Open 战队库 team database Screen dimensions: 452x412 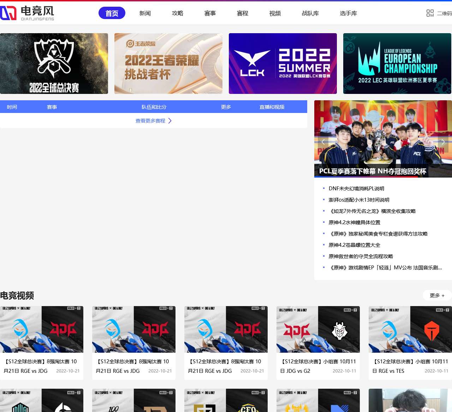pos(310,13)
